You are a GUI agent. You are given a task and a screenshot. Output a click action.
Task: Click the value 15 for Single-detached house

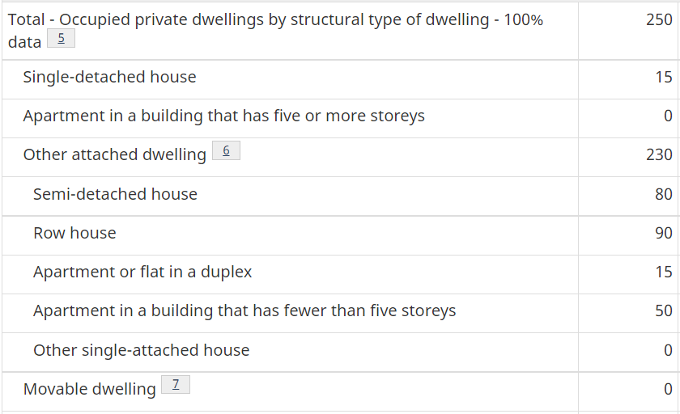tap(664, 77)
